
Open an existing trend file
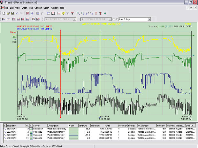point(8,13)
